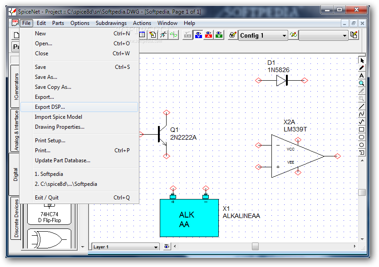Select the zigzag polyline tool
This screenshot has height=267, width=379.
pyautogui.click(x=362, y=122)
